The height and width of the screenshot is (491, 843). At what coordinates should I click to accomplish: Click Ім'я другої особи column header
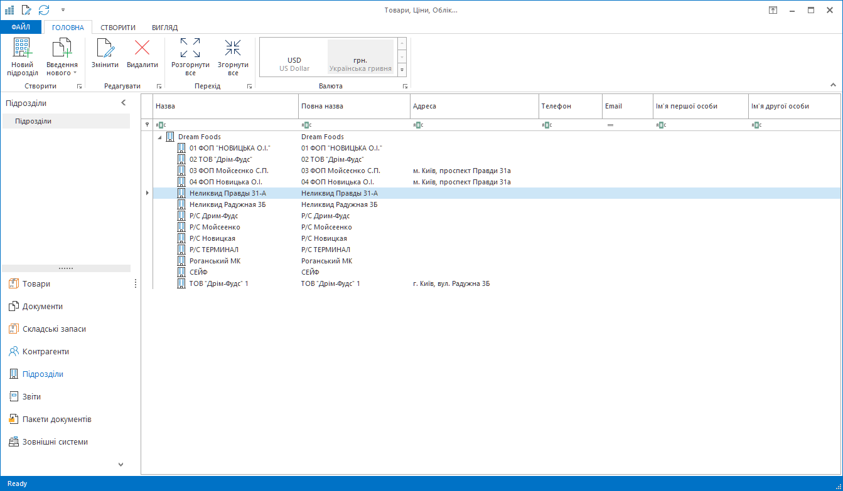(x=795, y=107)
